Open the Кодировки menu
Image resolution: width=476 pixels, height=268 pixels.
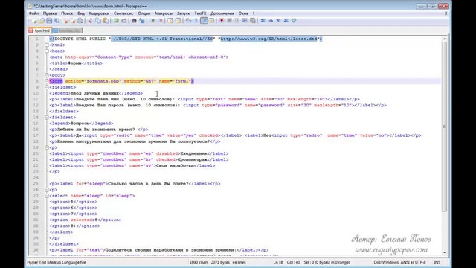99,13
